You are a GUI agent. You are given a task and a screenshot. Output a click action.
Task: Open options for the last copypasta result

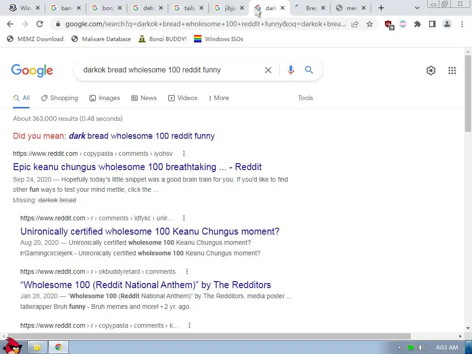[x=189, y=325]
